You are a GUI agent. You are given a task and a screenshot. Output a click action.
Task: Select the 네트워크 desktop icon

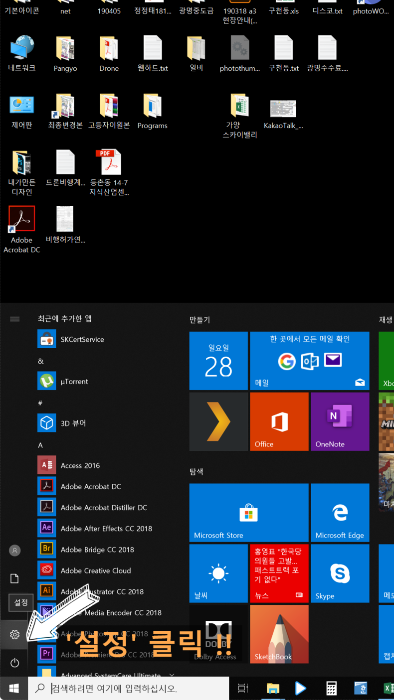22,54
